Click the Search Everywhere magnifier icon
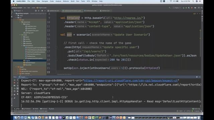Image resolution: width=214 pixels, height=120 pixels. [x=202, y=8]
